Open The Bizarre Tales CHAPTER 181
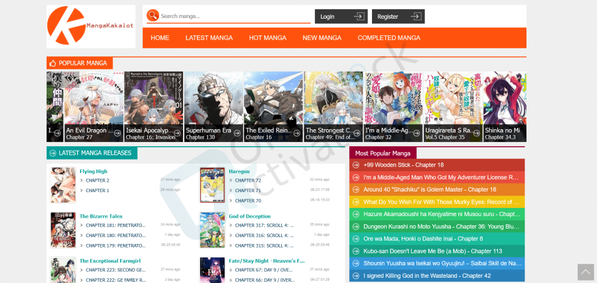This screenshot has width=597, height=283. tap(116, 225)
